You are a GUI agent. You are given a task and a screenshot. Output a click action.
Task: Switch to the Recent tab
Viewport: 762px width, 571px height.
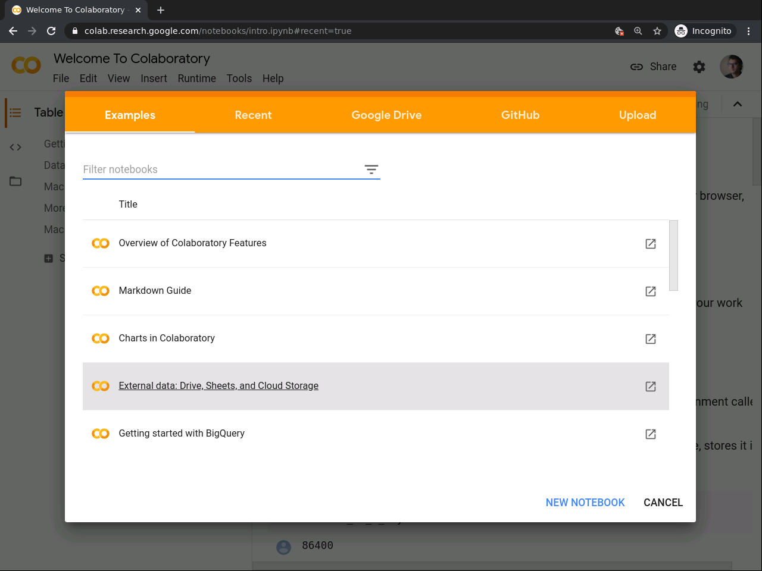pyautogui.click(x=253, y=115)
